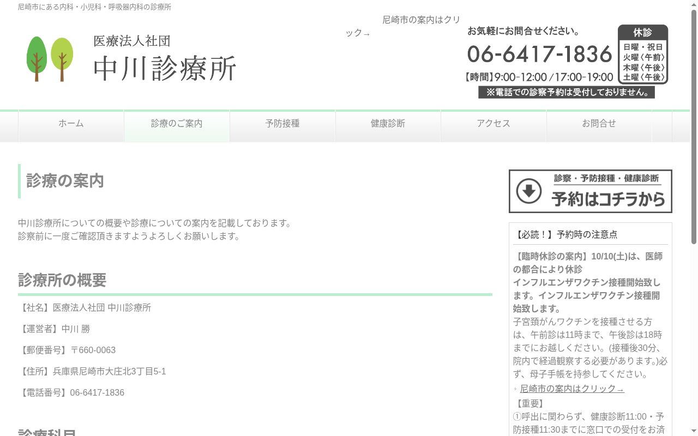Click the 【必読！】予約時の注意点 sidebar heading
698x436 pixels.
565,234
